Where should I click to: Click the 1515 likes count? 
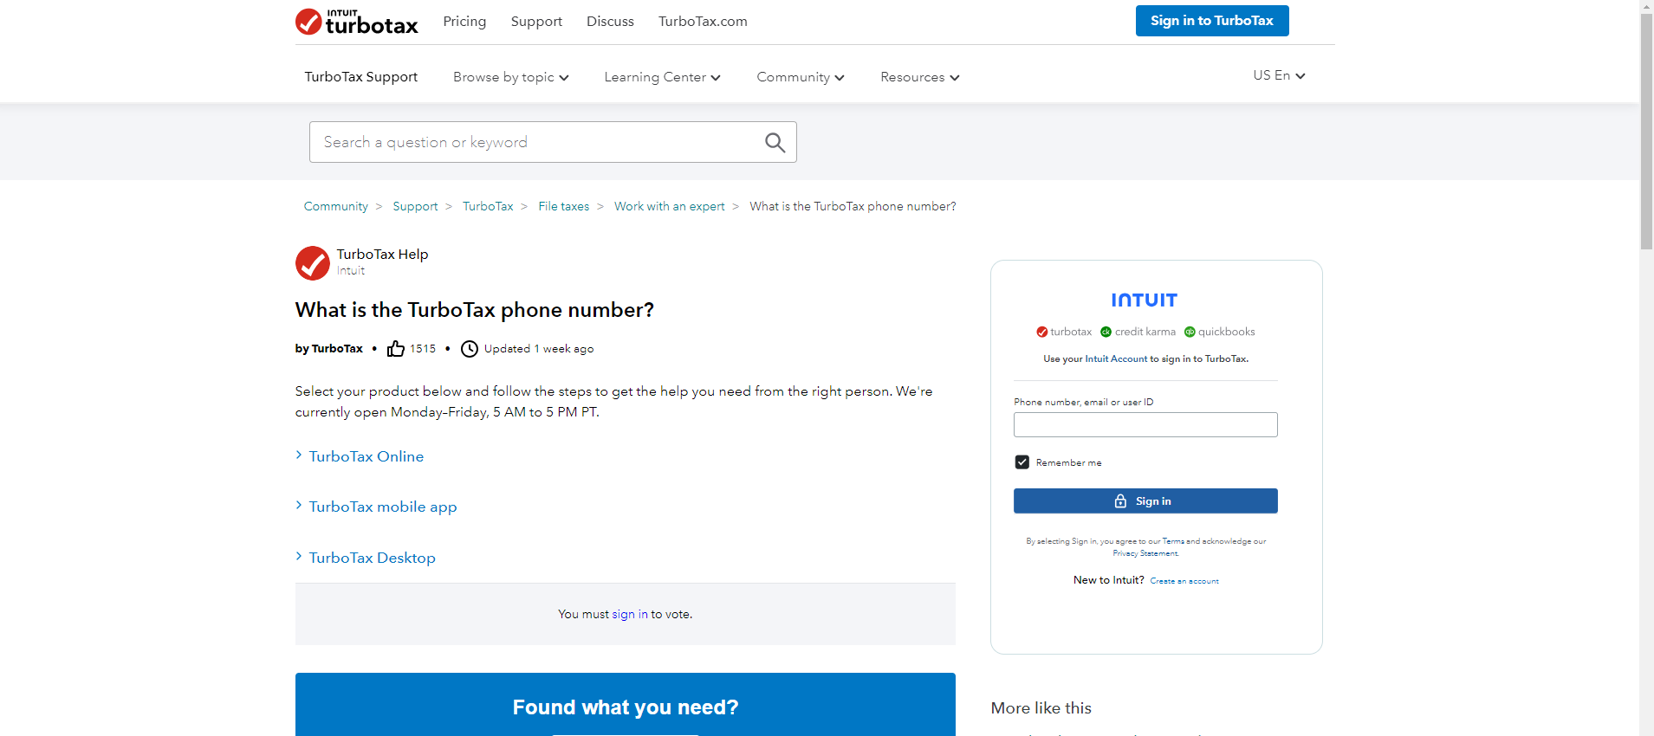pyautogui.click(x=423, y=349)
